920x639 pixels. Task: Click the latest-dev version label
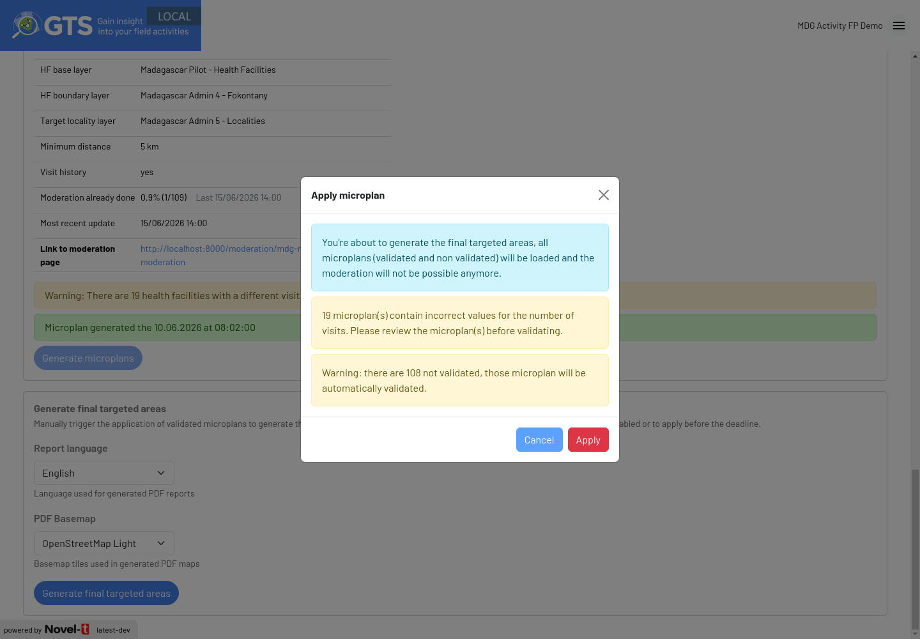point(113,630)
